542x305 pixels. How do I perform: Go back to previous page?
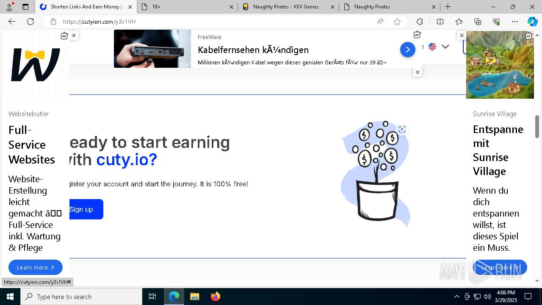(12, 22)
